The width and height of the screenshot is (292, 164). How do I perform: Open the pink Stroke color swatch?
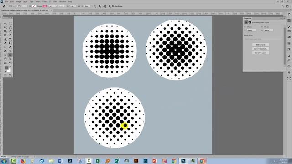coord(45,6)
